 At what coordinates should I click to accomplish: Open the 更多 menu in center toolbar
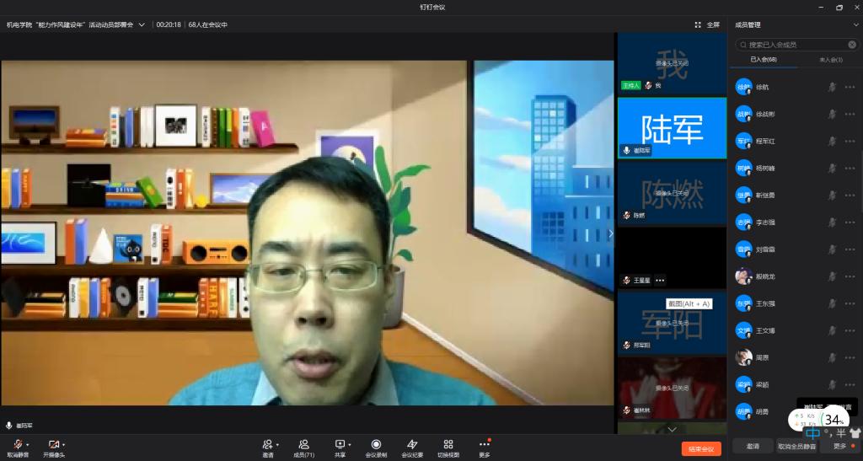pyautogui.click(x=484, y=444)
